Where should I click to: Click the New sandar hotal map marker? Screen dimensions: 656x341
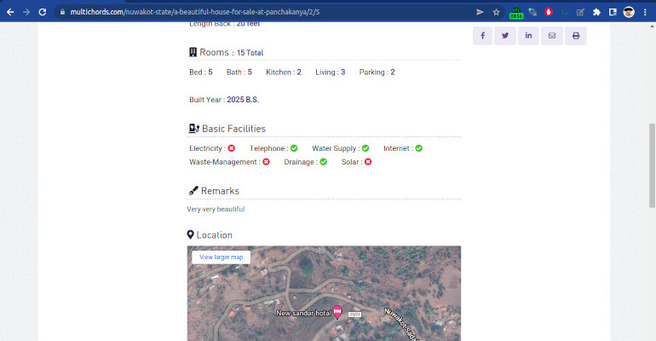click(x=337, y=312)
